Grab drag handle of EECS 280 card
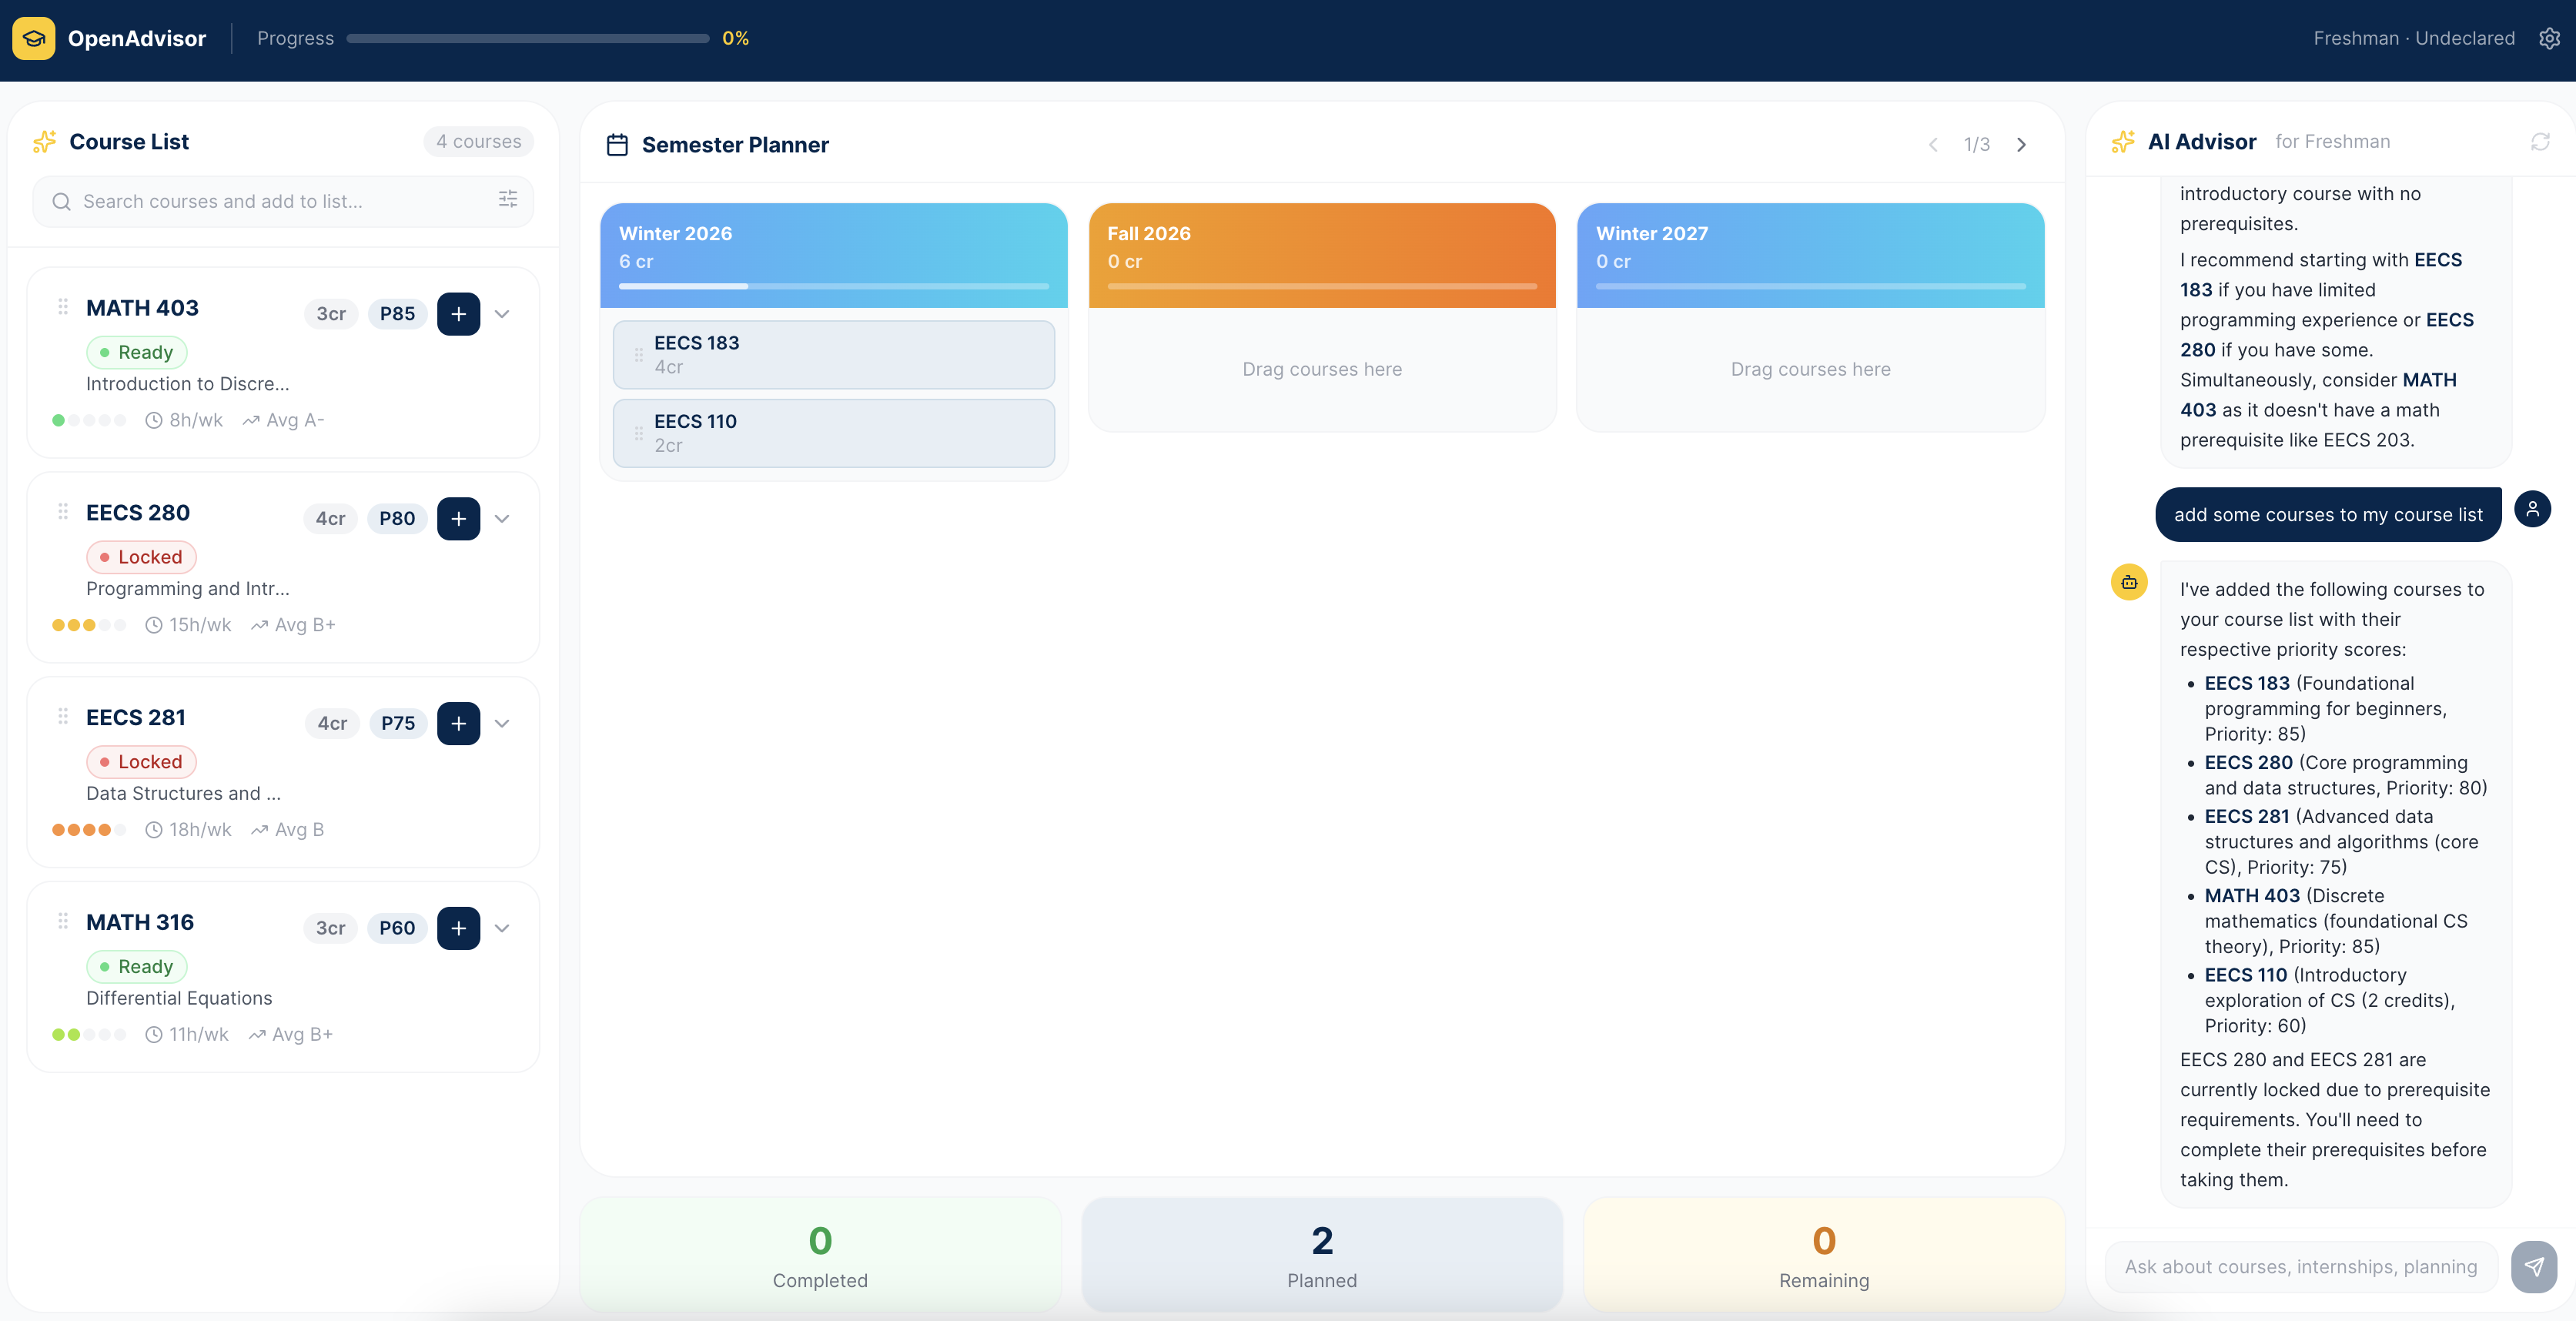Screen dimensions: 2576x1321 click(63, 512)
